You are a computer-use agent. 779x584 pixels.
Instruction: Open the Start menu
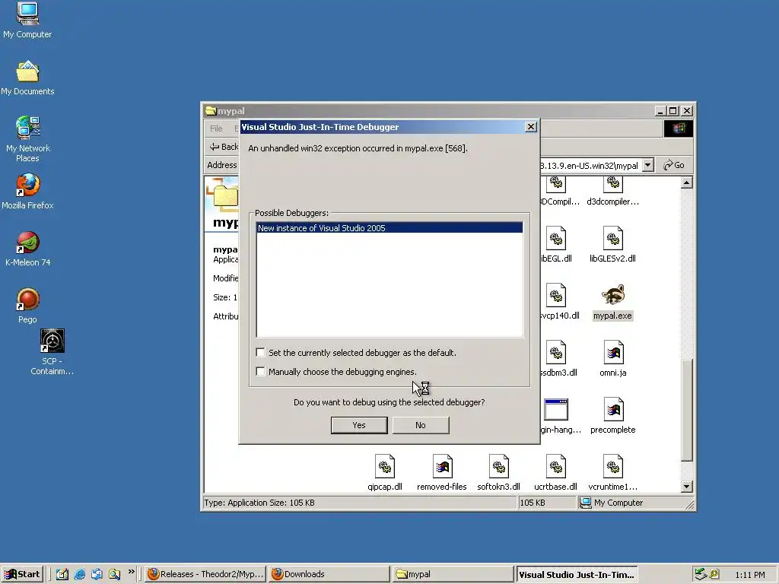[x=22, y=574]
